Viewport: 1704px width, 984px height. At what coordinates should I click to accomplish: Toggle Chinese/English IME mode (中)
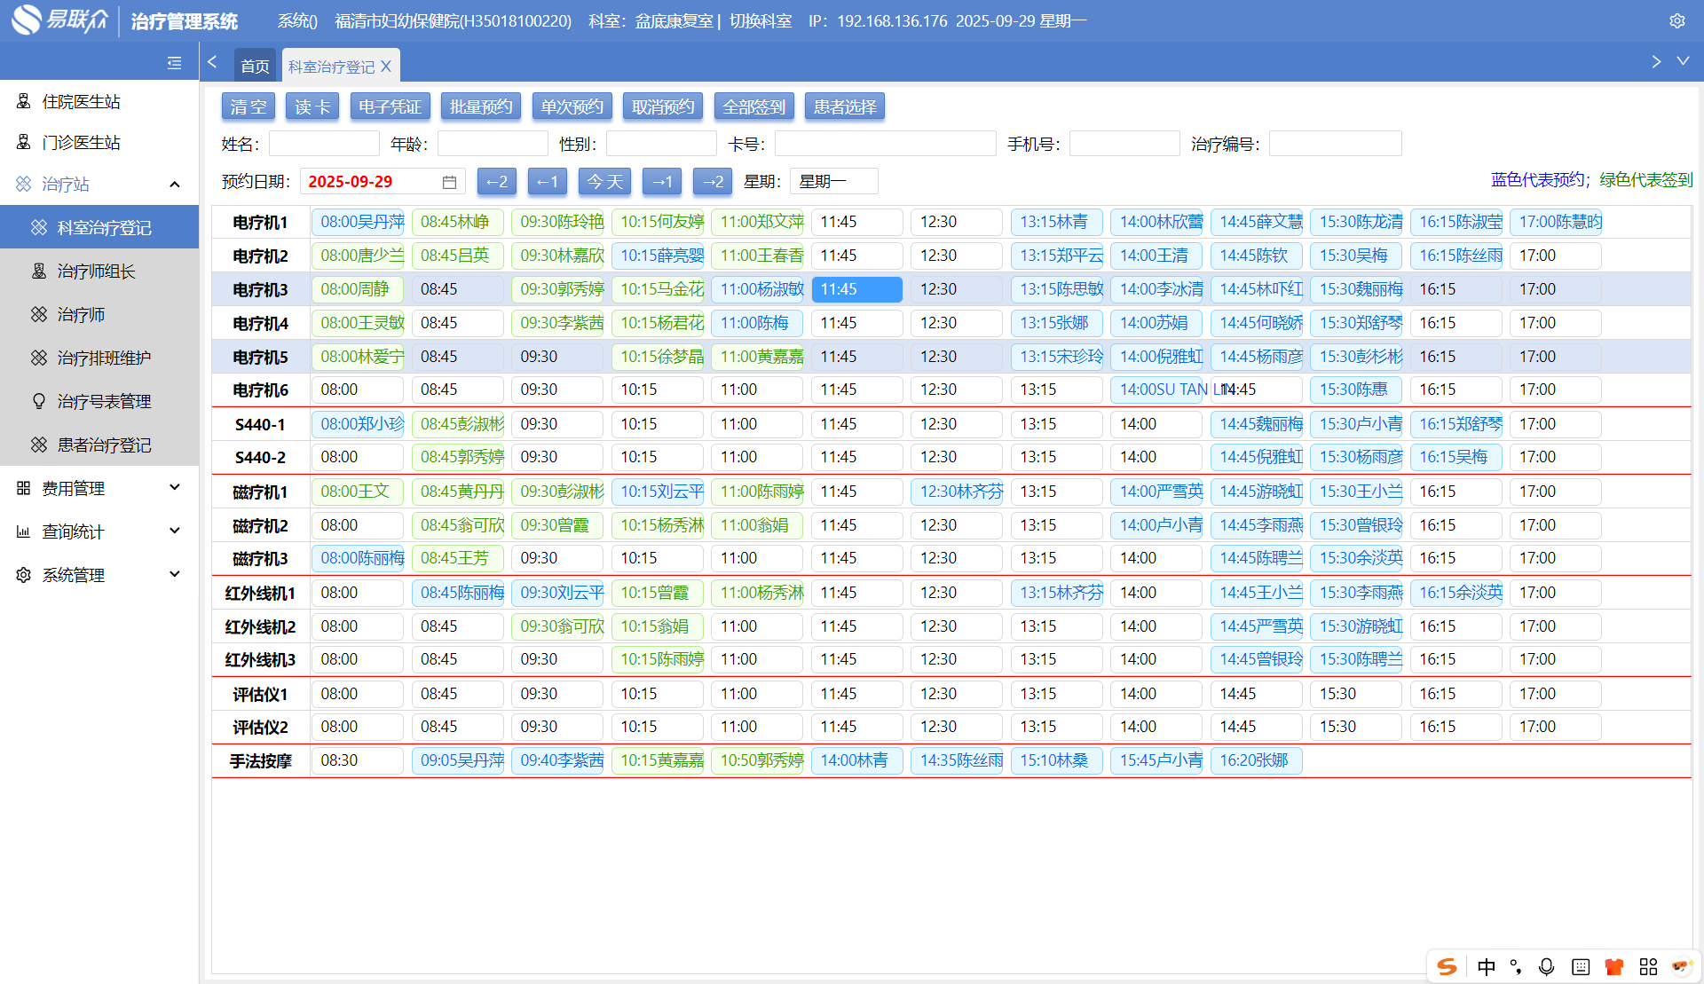1487,966
